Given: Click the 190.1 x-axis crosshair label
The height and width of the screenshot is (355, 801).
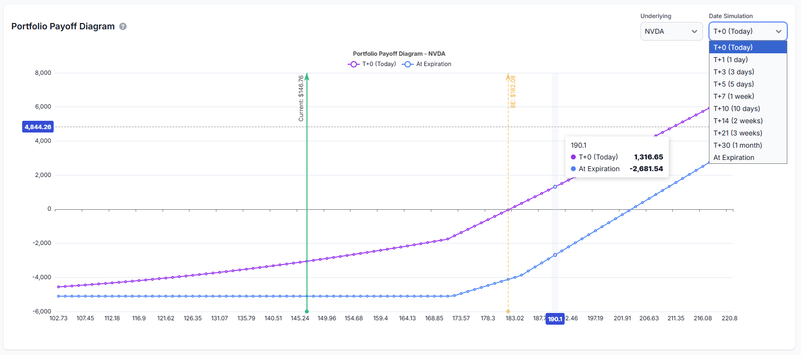Looking at the screenshot, I should [555, 319].
